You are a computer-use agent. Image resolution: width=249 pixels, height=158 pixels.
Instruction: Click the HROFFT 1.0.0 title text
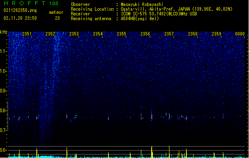(x=31, y=3)
